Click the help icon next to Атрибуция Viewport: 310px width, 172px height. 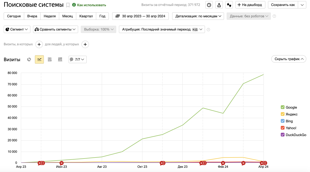click(208, 30)
